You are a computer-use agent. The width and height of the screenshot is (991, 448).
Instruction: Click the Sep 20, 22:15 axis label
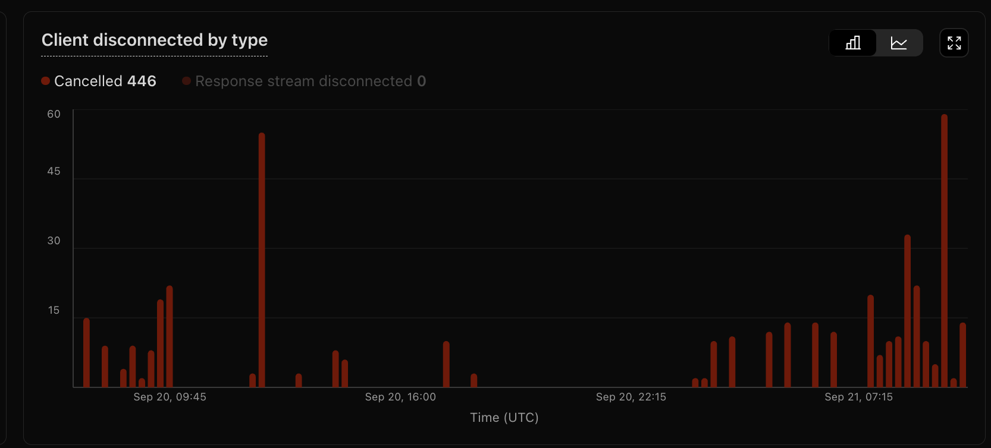tap(631, 397)
